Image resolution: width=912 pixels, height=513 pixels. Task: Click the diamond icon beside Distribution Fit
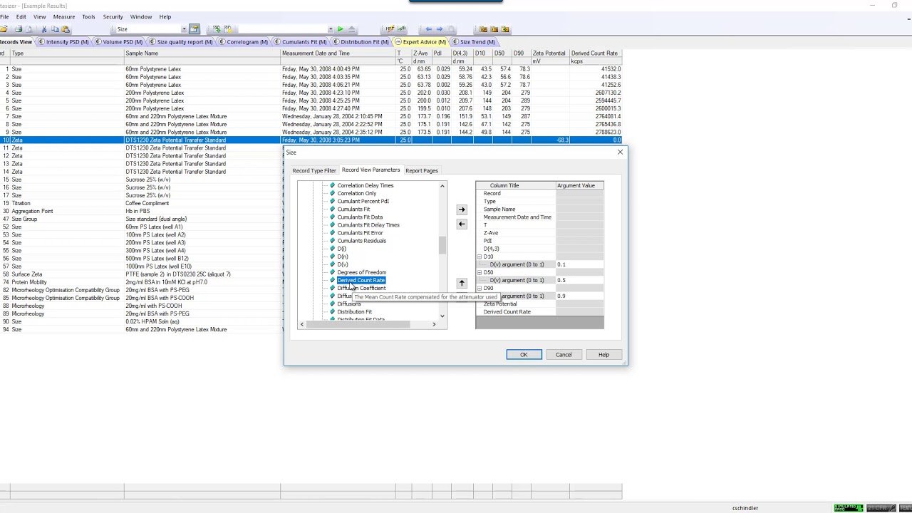pos(332,311)
